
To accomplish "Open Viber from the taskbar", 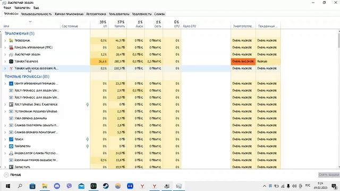I will 69,186.
